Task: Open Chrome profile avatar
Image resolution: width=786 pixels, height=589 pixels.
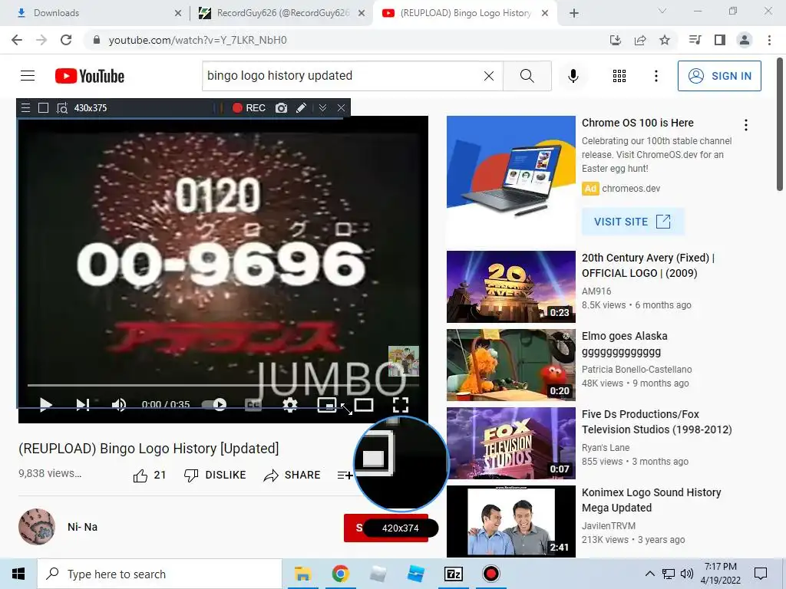Action: click(745, 40)
